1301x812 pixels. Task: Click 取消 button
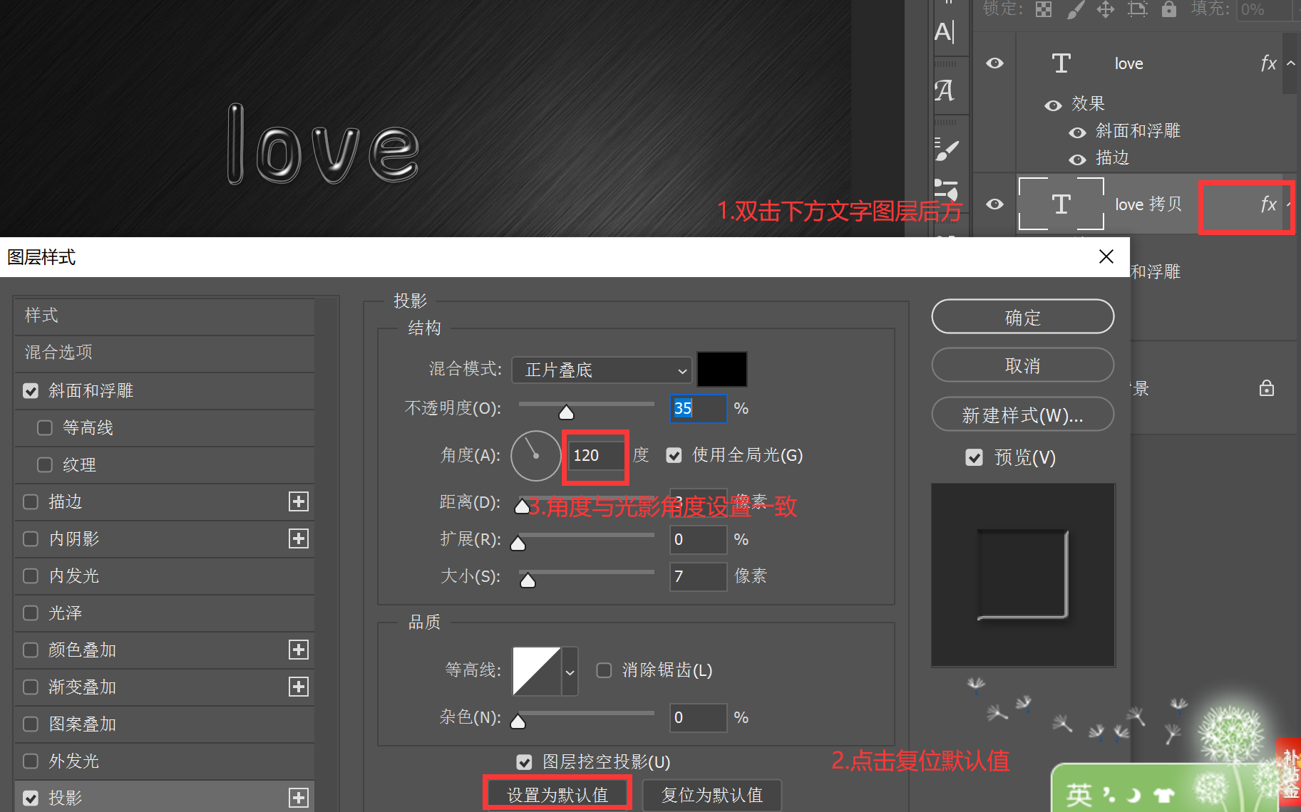click(x=1022, y=365)
